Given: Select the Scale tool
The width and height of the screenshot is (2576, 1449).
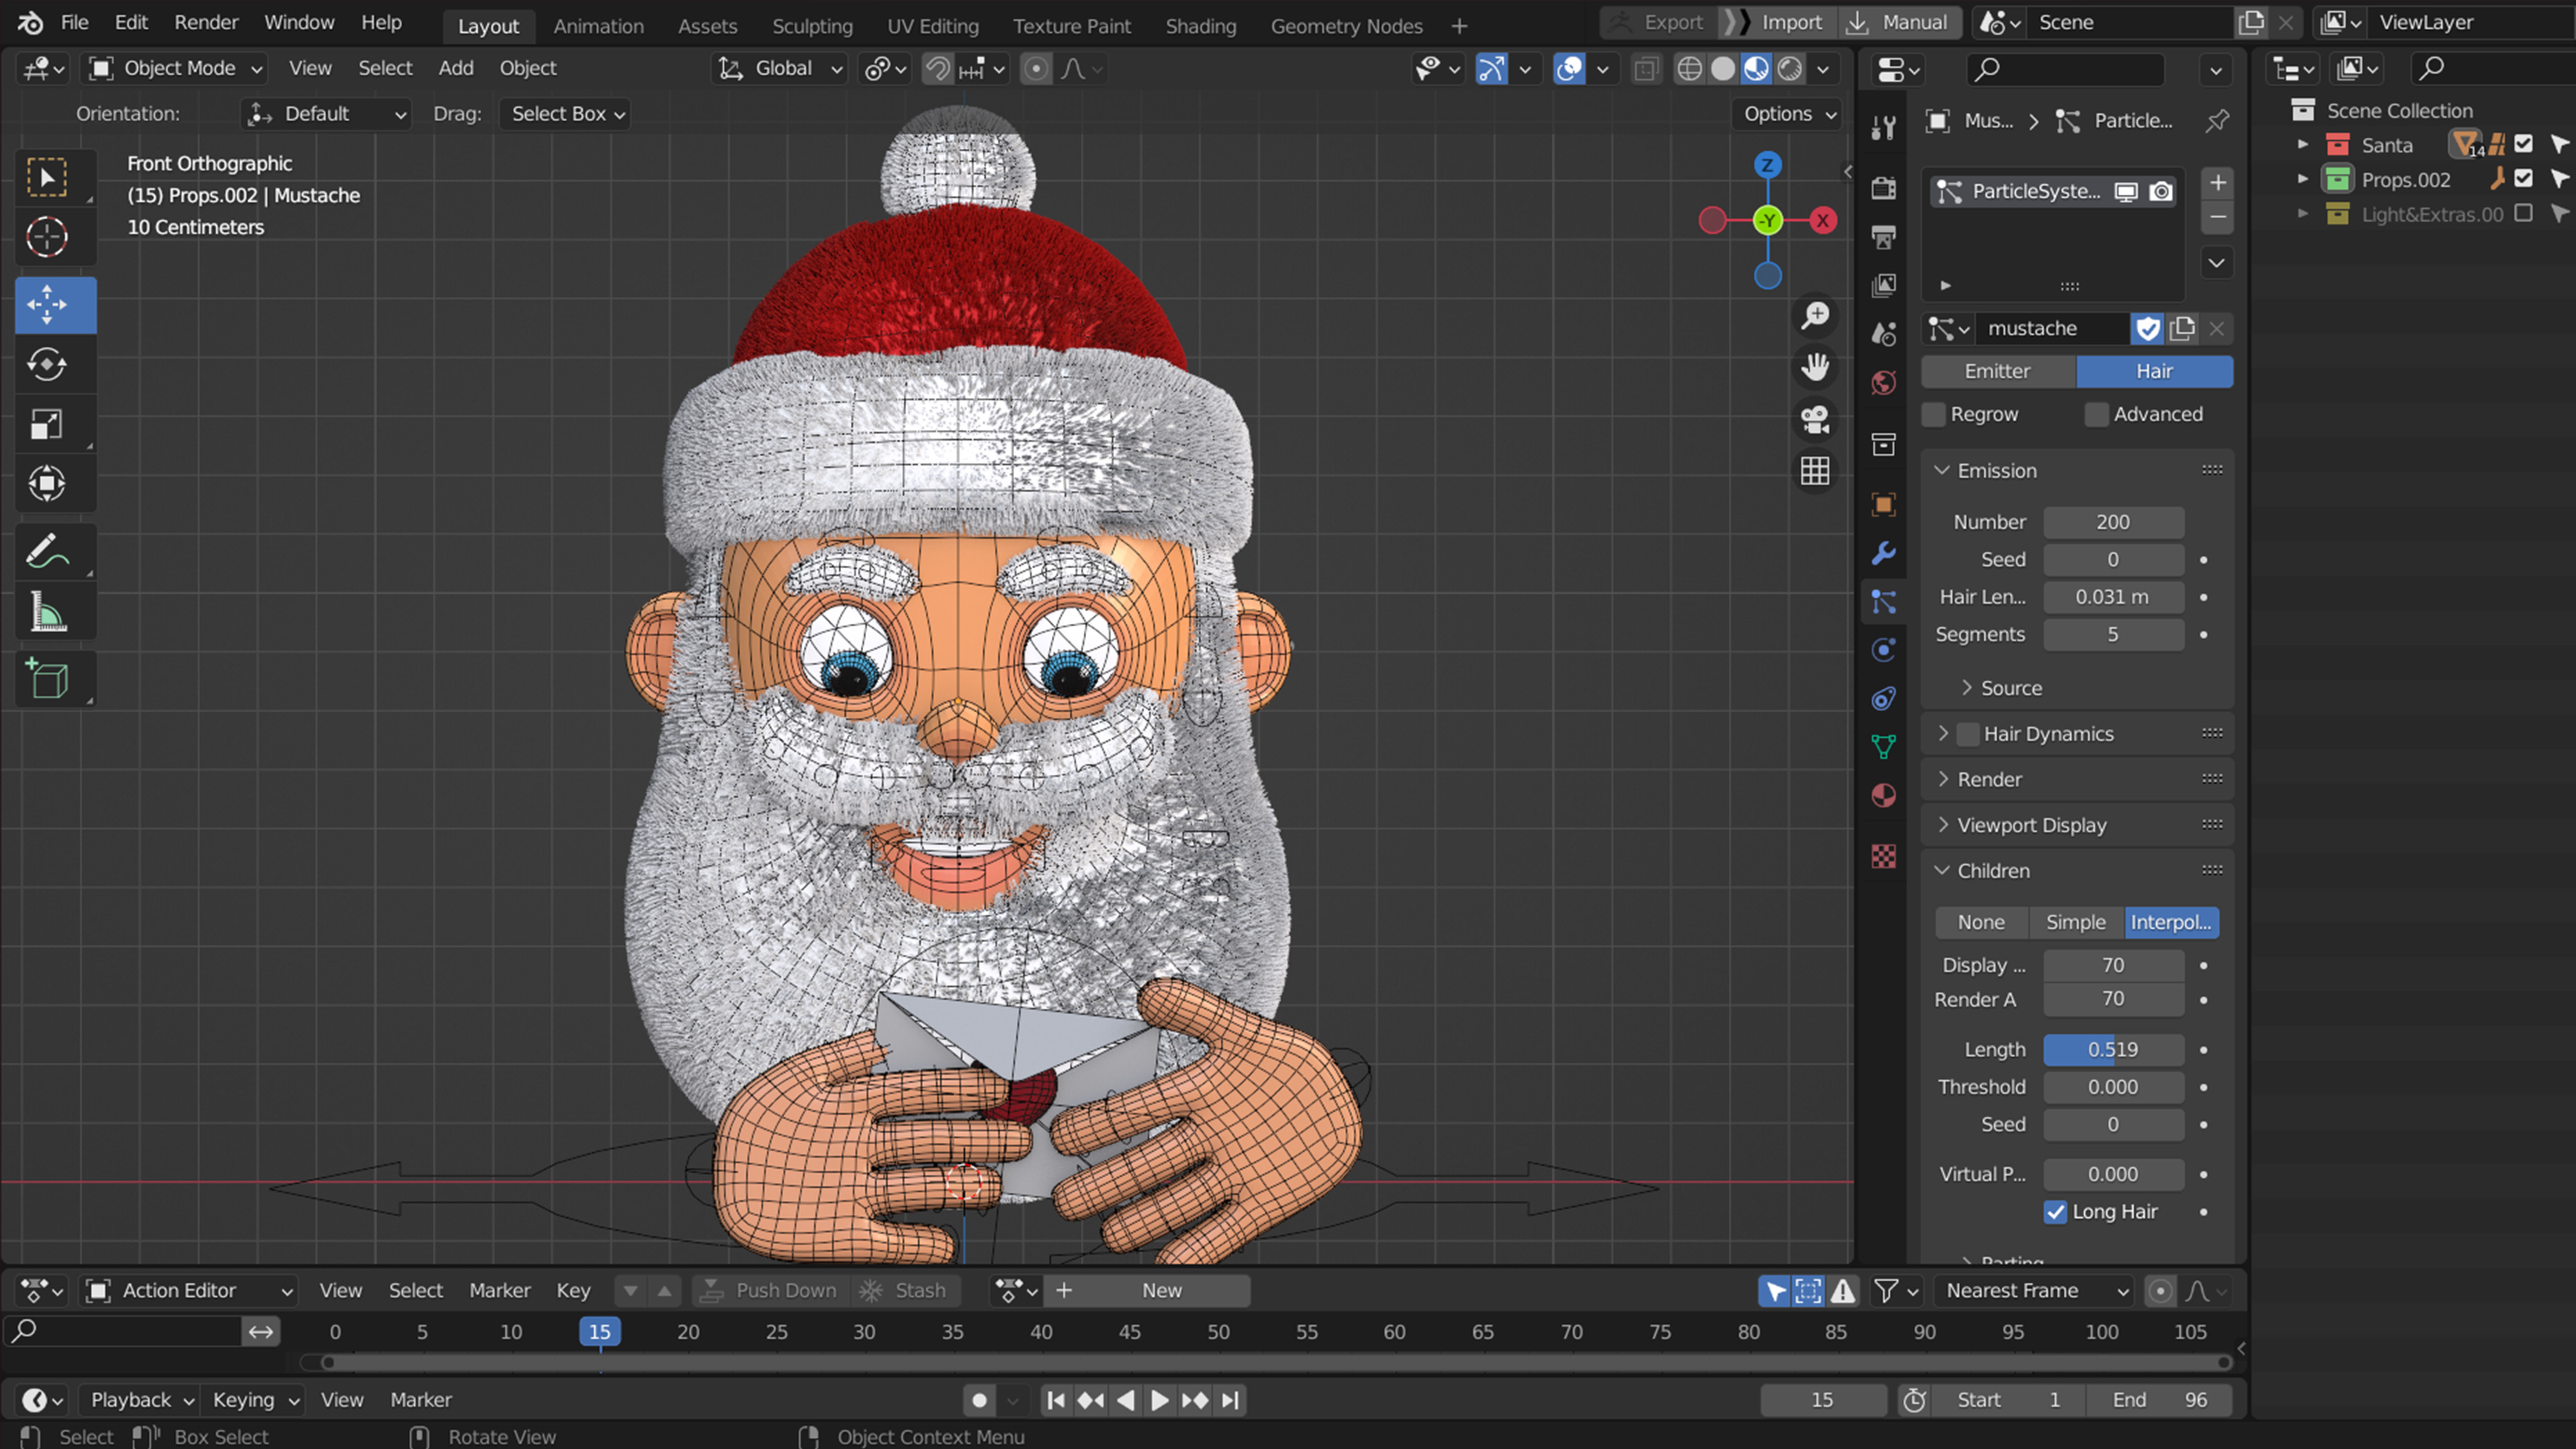Looking at the screenshot, I should click(47, 424).
